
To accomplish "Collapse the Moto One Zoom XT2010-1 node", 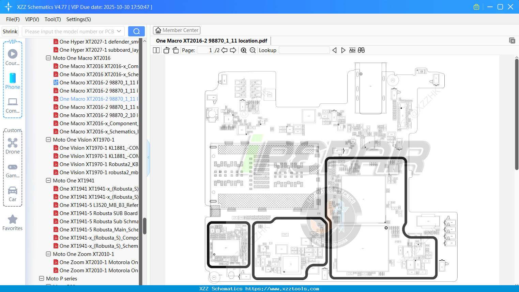I will [48, 254].
